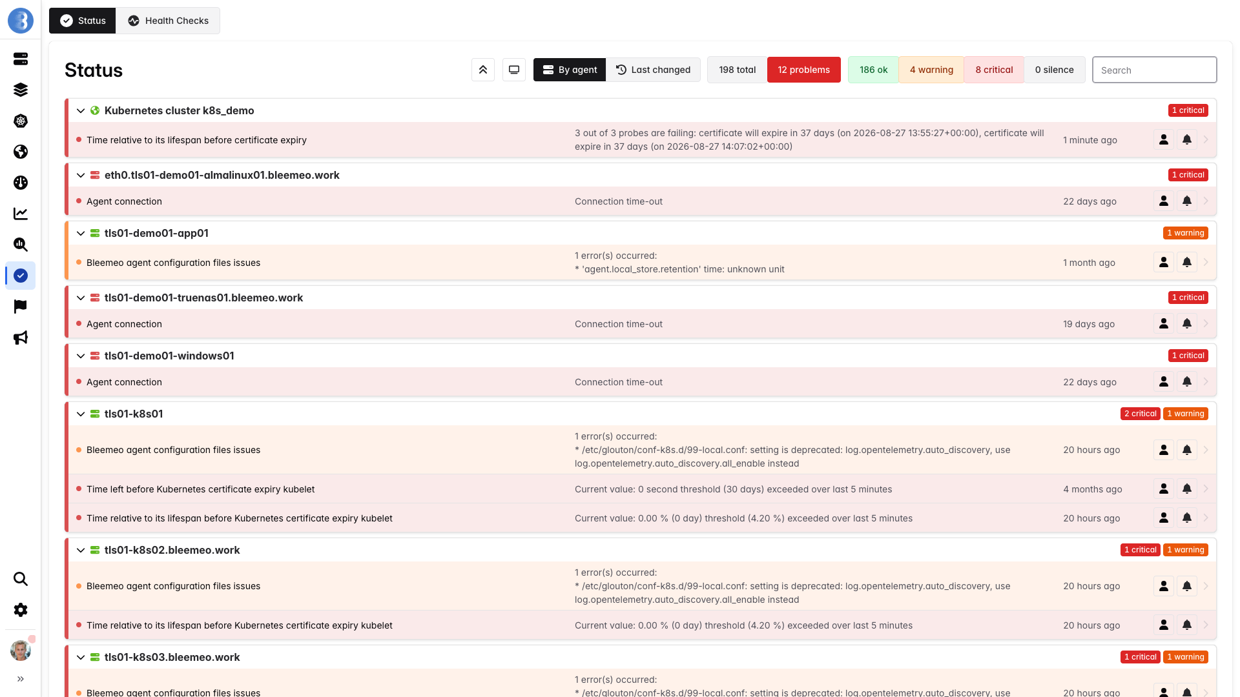This screenshot has width=1240, height=697.
Task: Open the megaphone notifications sidebar icon
Action: click(x=21, y=338)
